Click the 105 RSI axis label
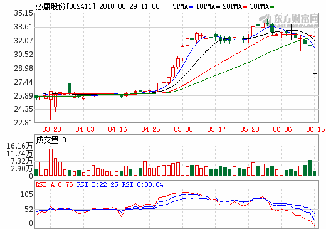This screenshot has width=326, height=229. [26, 194]
